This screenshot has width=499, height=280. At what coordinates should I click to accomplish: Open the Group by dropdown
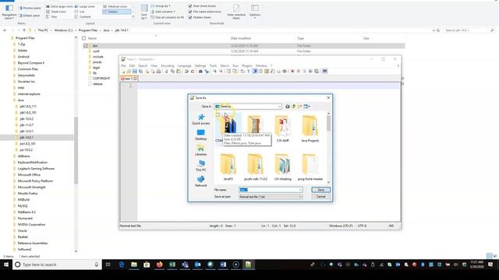pos(161,6)
